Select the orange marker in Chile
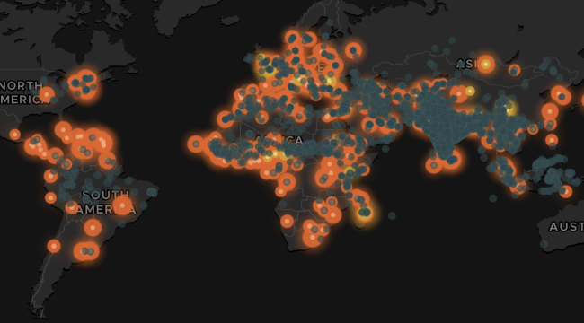584x323 pixels. coord(54,246)
